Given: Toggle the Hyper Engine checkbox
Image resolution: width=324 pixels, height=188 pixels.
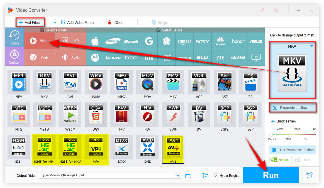Looking at the screenshot, I should point(216,176).
